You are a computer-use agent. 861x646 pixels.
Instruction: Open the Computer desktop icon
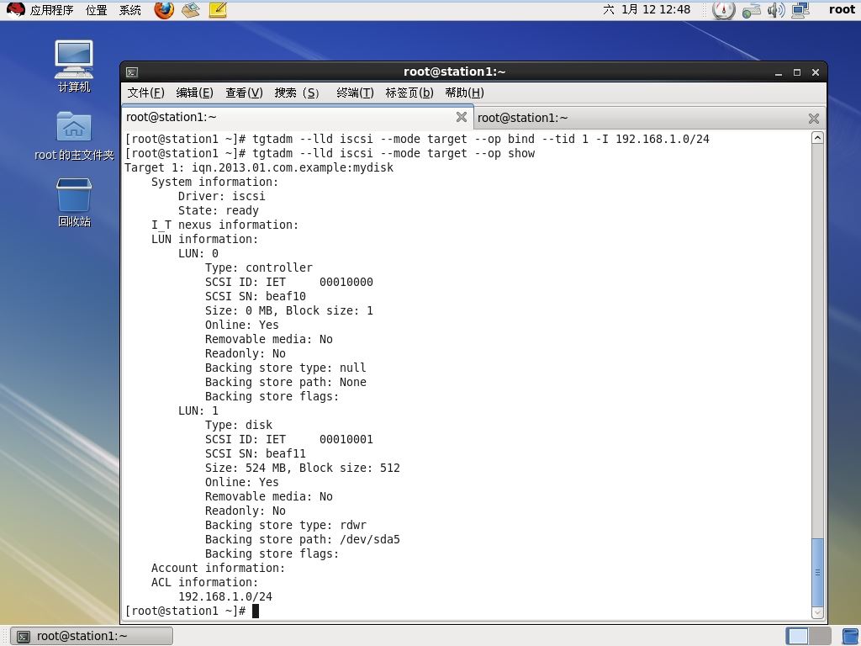[x=74, y=66]
